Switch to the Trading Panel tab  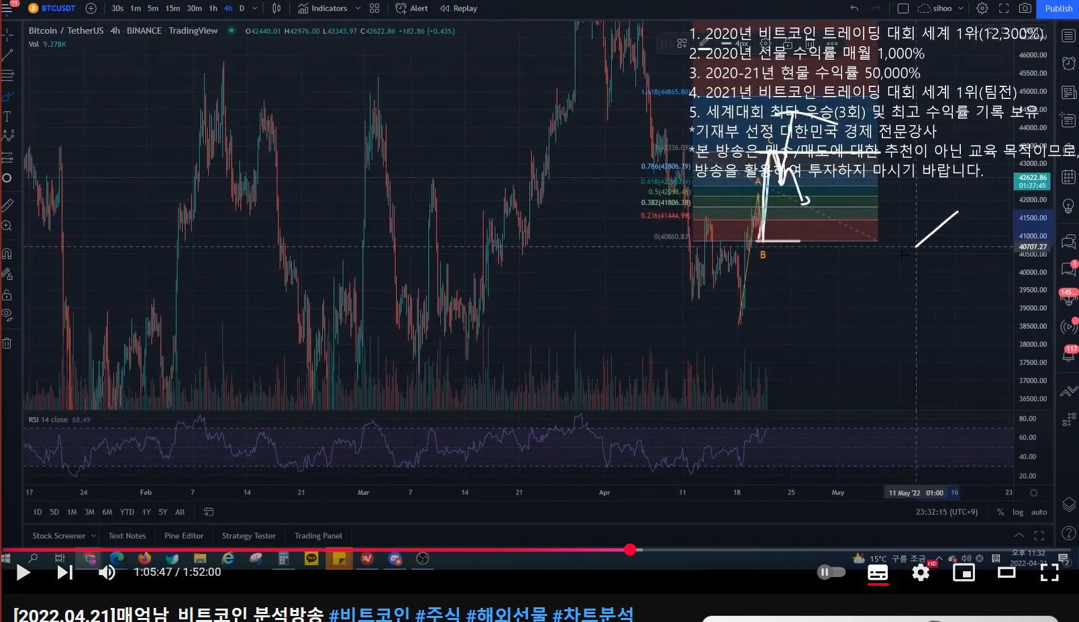318,536
